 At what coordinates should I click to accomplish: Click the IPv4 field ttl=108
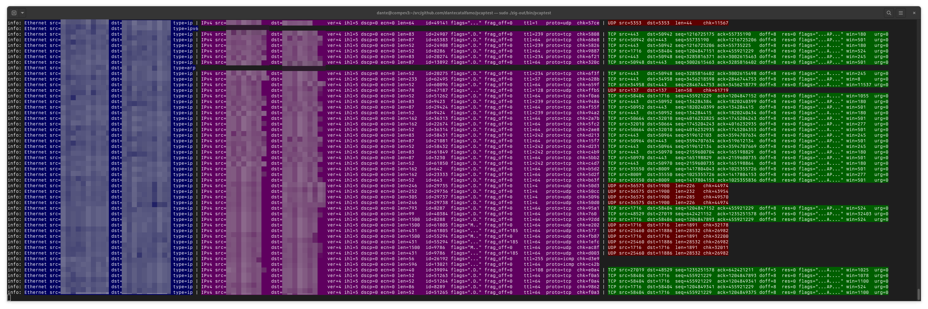(x=533, y=270)
